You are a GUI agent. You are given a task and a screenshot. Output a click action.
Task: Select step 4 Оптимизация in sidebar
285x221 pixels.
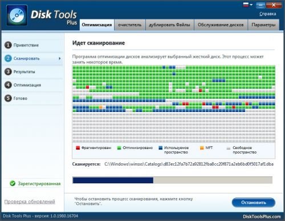(32, 85)
